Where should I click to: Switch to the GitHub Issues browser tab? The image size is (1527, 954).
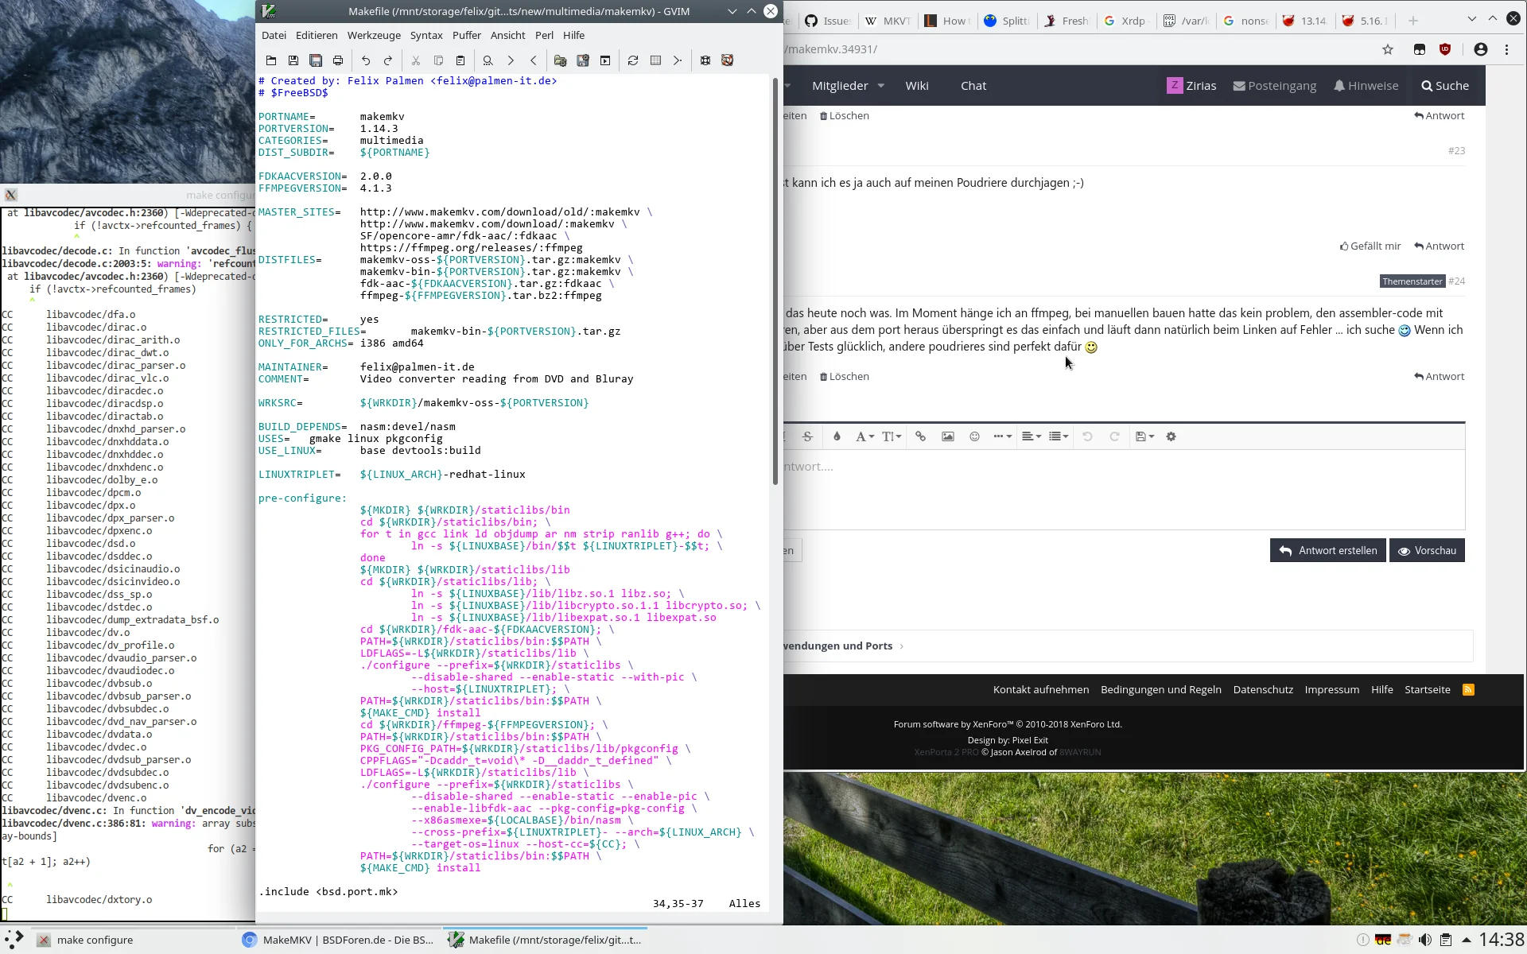(x=827, y=21)
